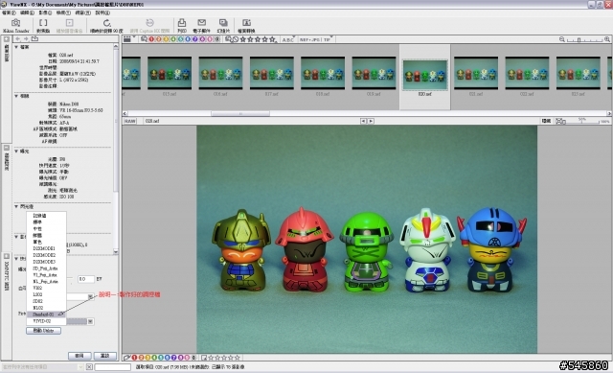613x373 pixels.
Task: Open the 影像(I) menu
Action: pos(45,12)
